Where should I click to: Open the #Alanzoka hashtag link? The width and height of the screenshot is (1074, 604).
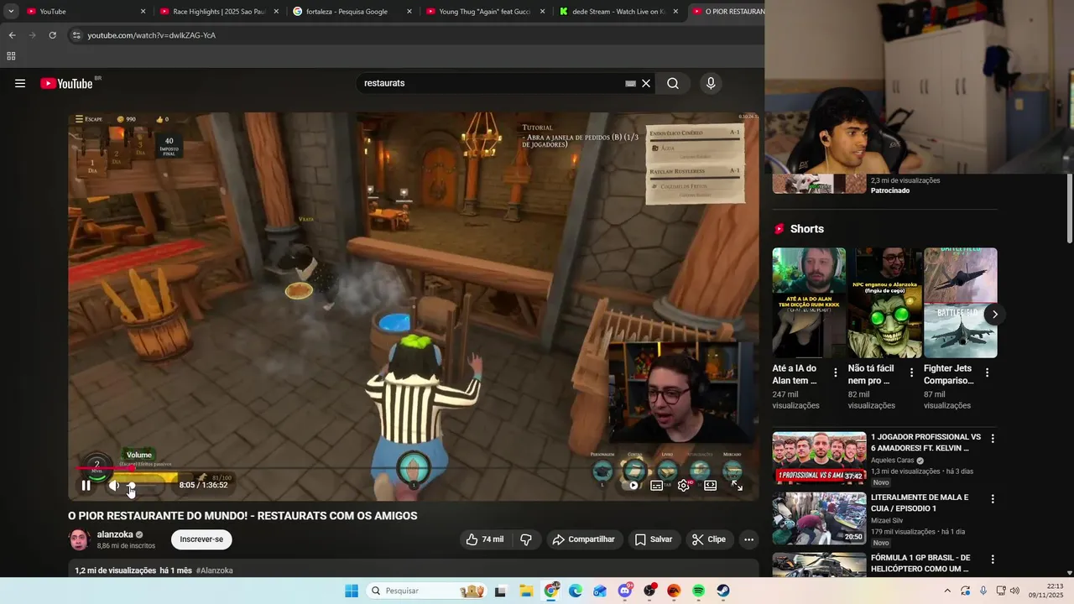(215, 570)
